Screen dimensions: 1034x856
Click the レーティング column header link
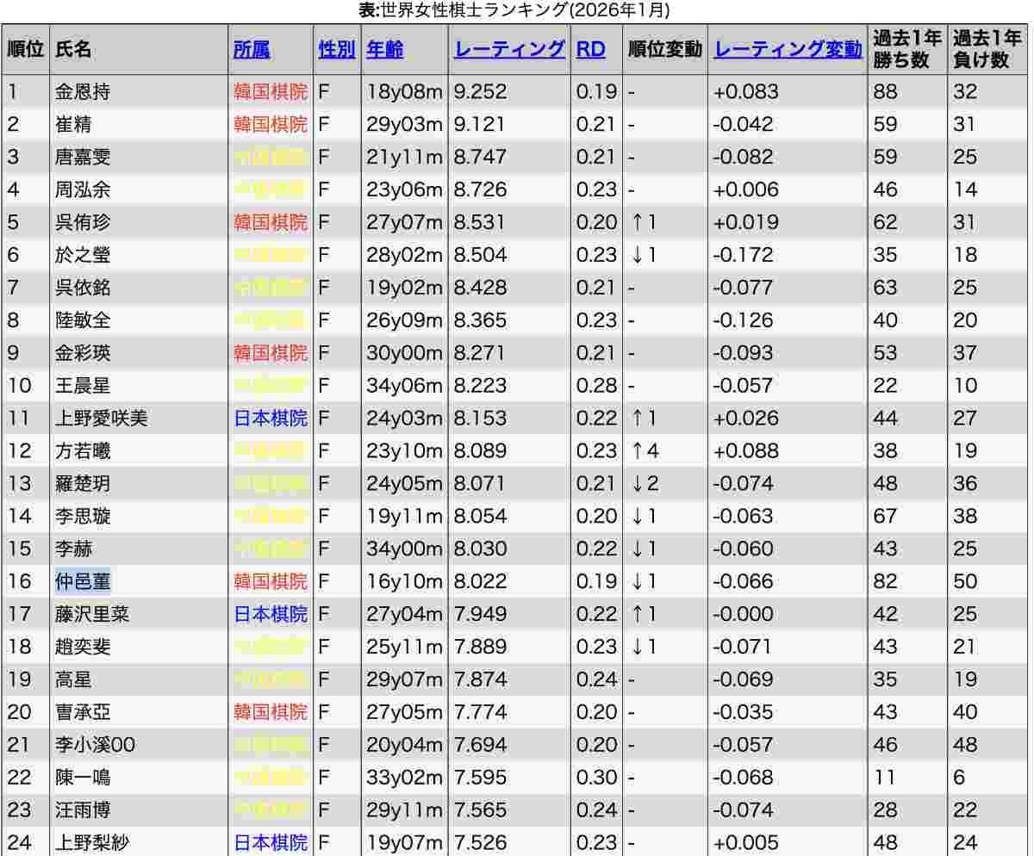click(509, 49)
